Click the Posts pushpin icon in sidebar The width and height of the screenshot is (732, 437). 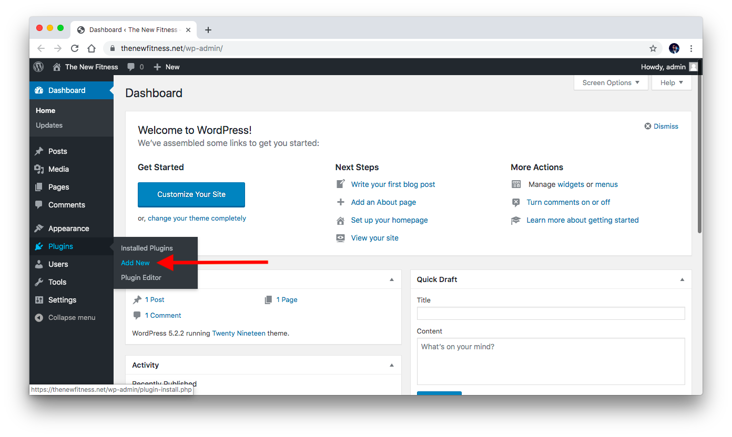click(39, 151)
